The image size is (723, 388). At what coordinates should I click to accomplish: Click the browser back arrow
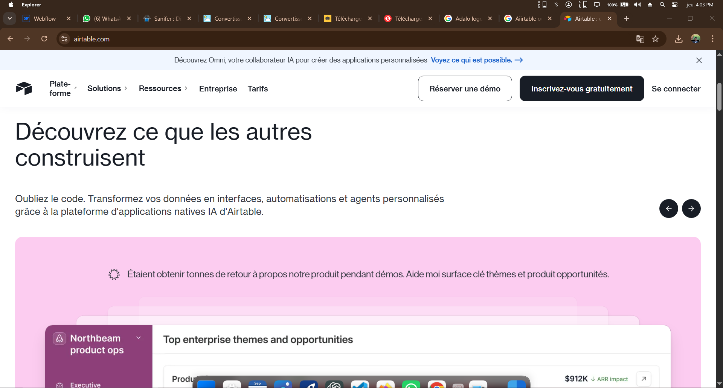click(x=10, y=39)
